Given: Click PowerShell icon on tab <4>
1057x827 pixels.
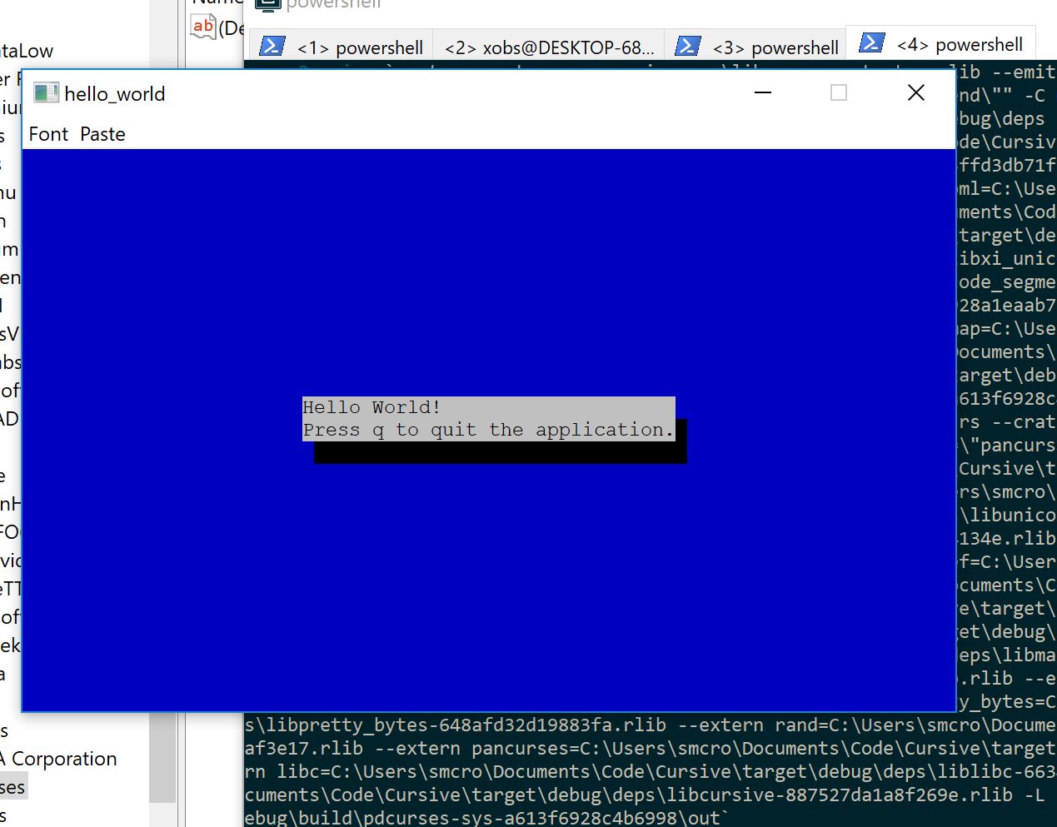Looking at the screenshot, I should coord(871,42).
